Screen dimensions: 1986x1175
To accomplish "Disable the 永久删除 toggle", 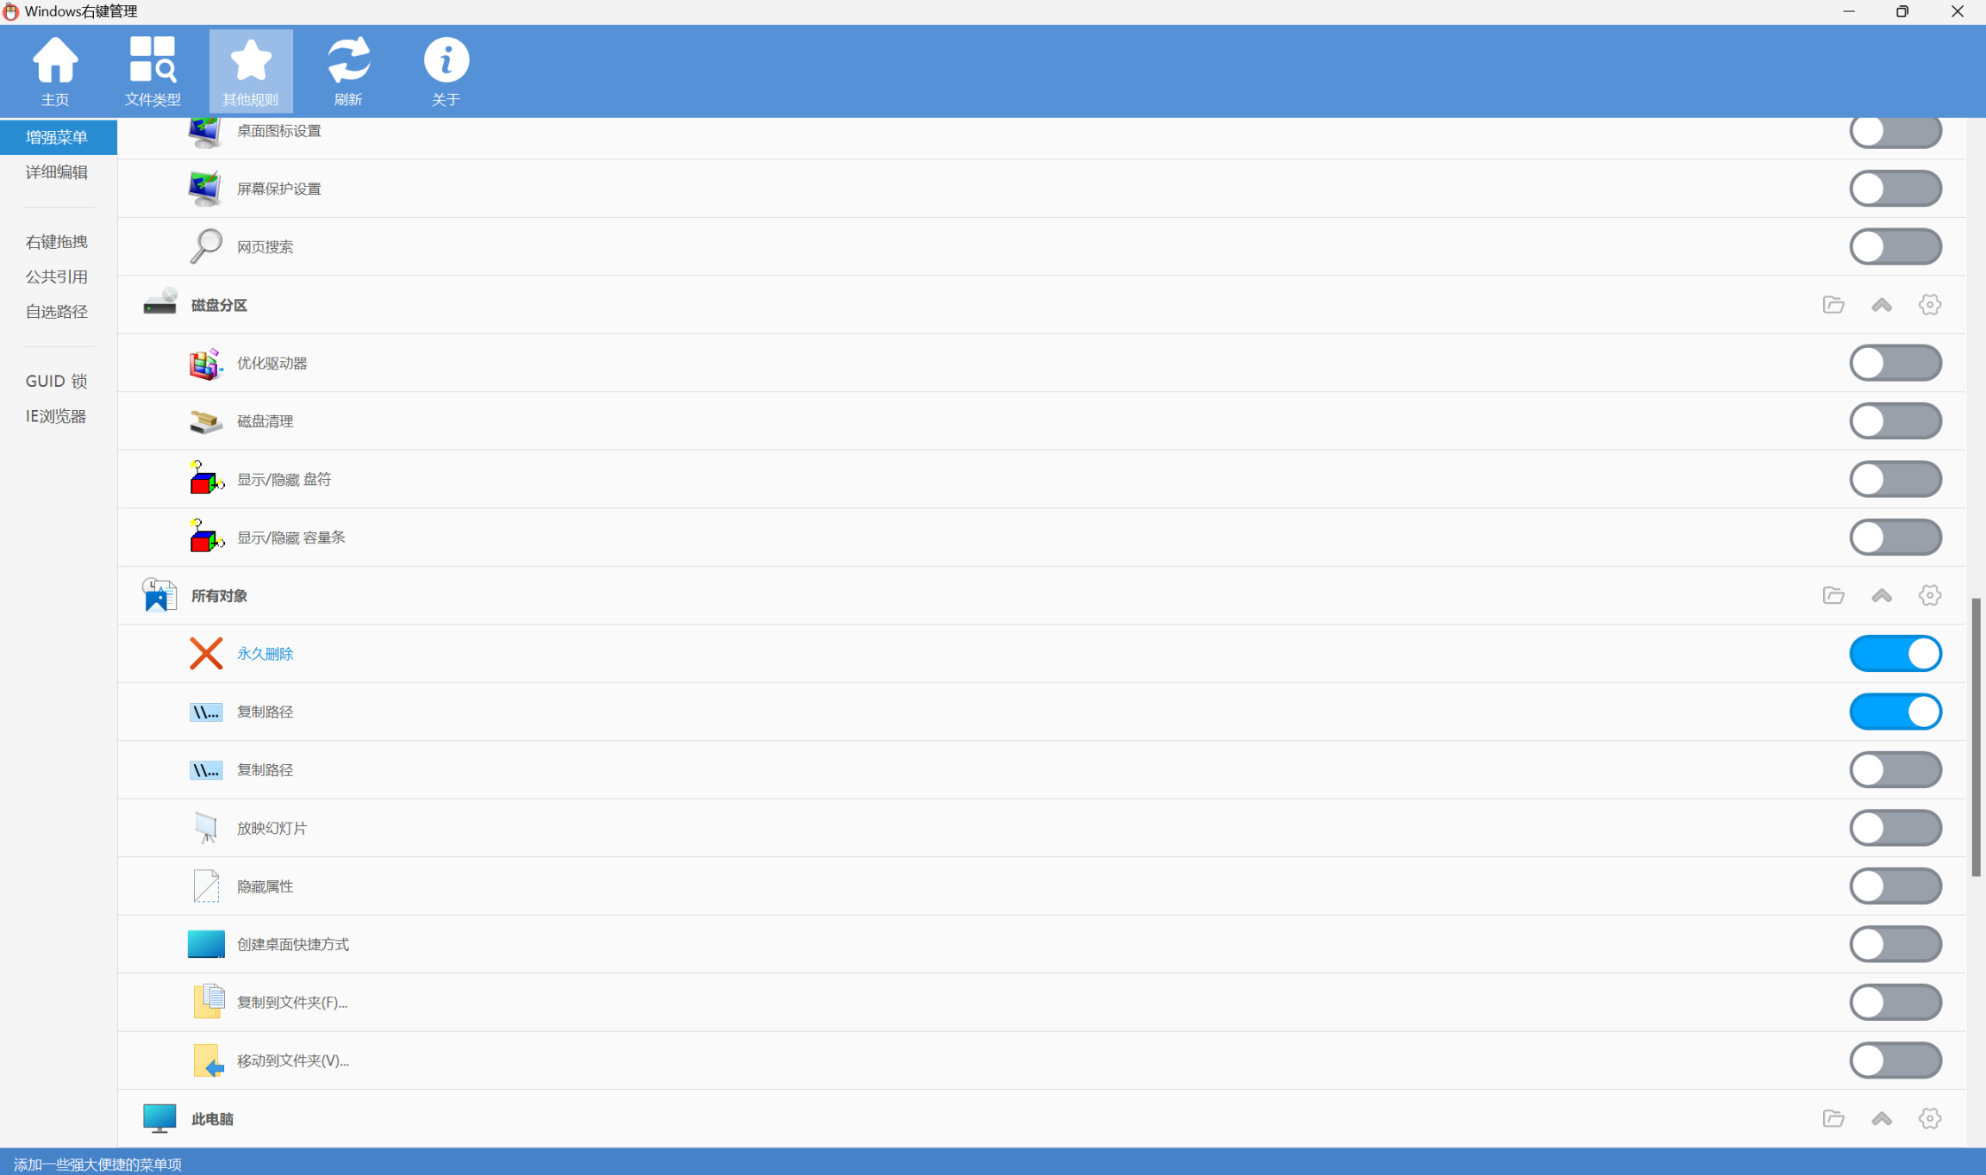I will pos(1895,654).
